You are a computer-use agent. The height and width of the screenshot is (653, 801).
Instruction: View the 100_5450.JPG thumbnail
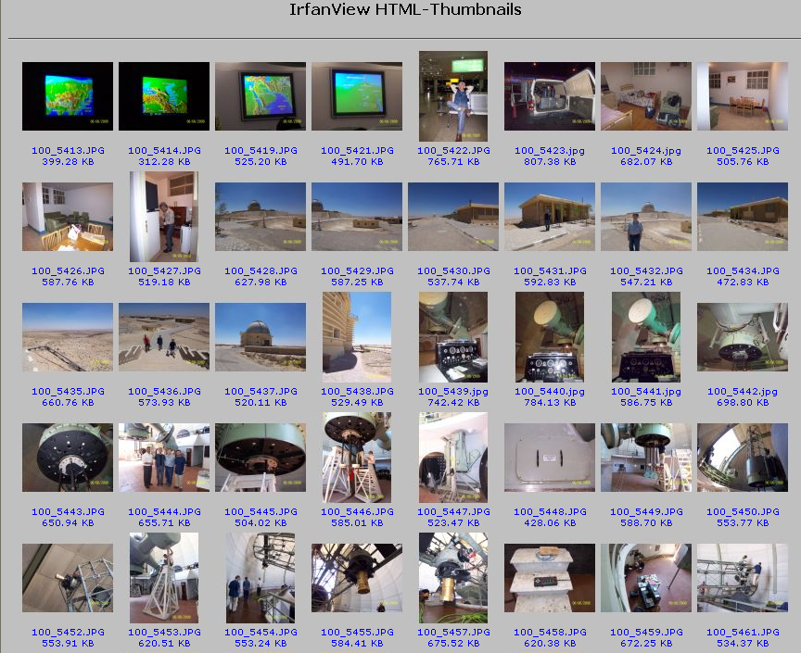(743, 458)
